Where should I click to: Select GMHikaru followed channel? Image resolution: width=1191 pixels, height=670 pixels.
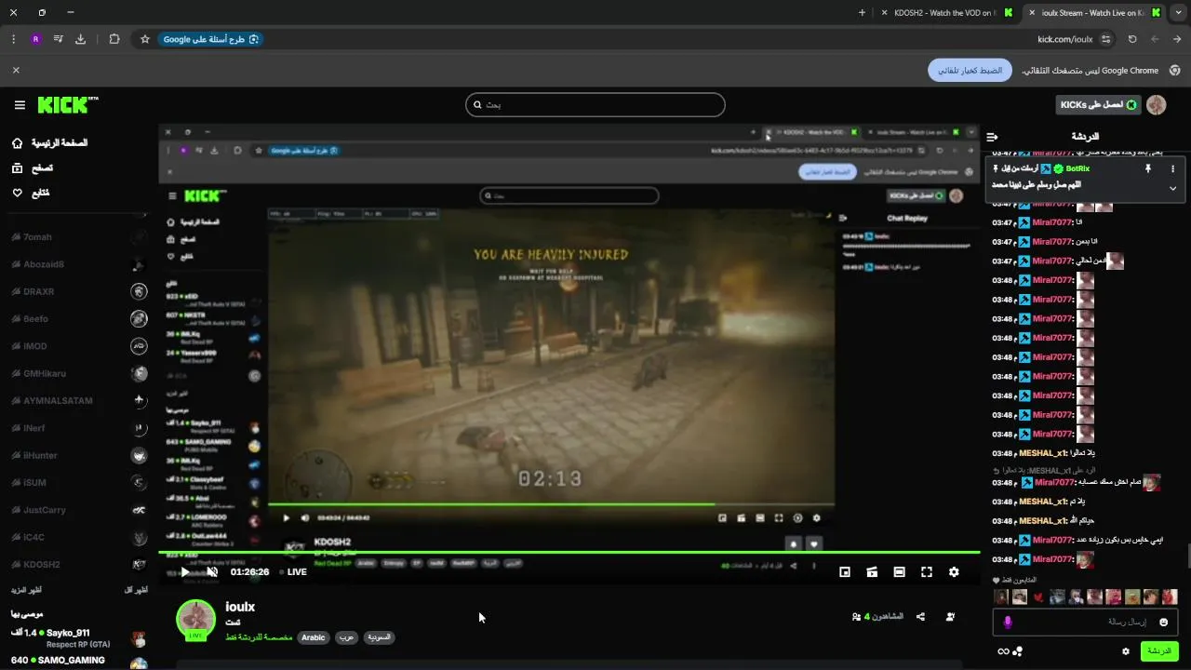[80, 373]
